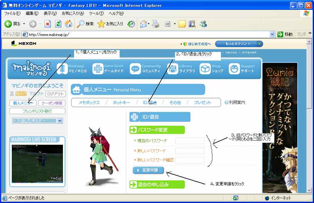Click the ログアウト button

tap(55, 94)
